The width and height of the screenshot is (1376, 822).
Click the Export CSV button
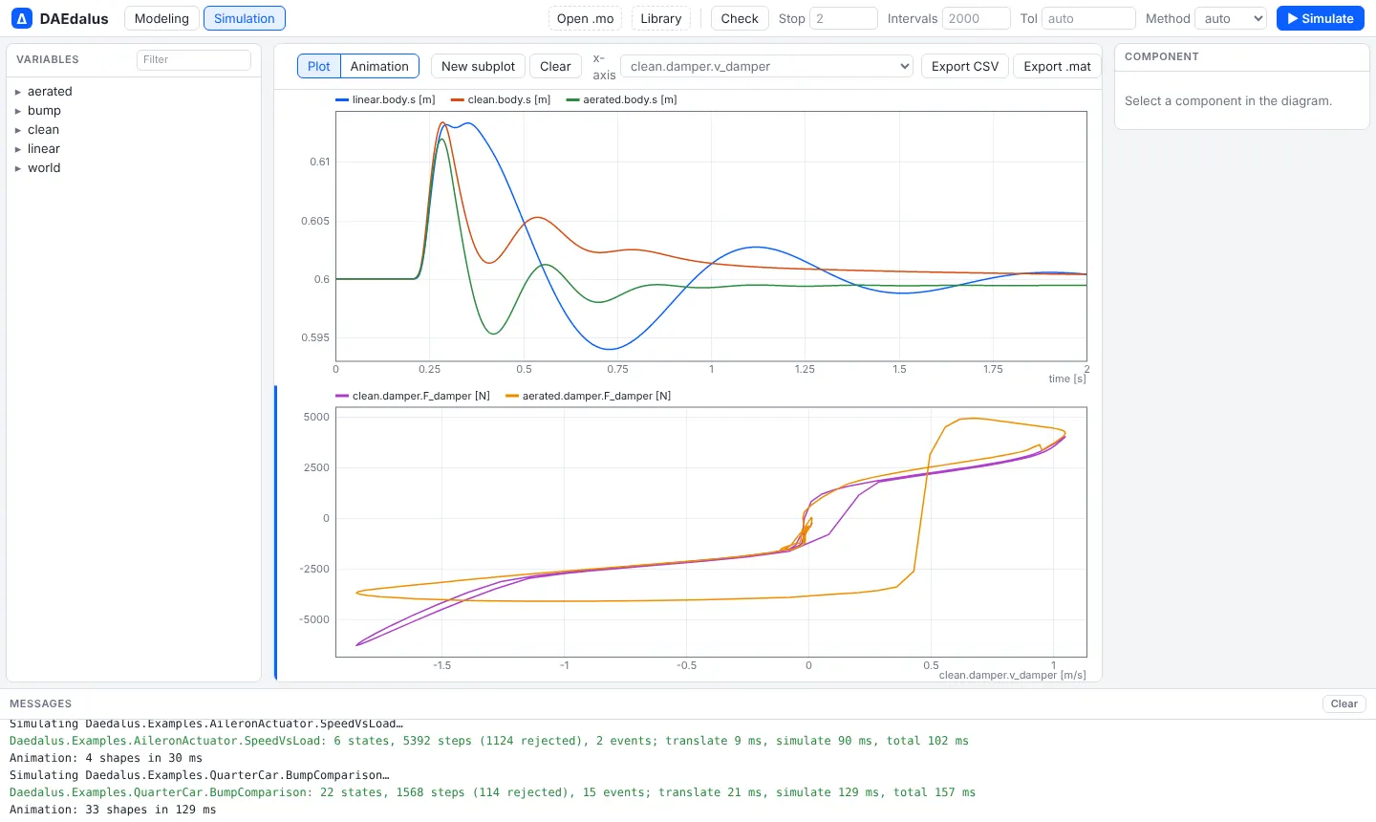click(x=965, y=66)
